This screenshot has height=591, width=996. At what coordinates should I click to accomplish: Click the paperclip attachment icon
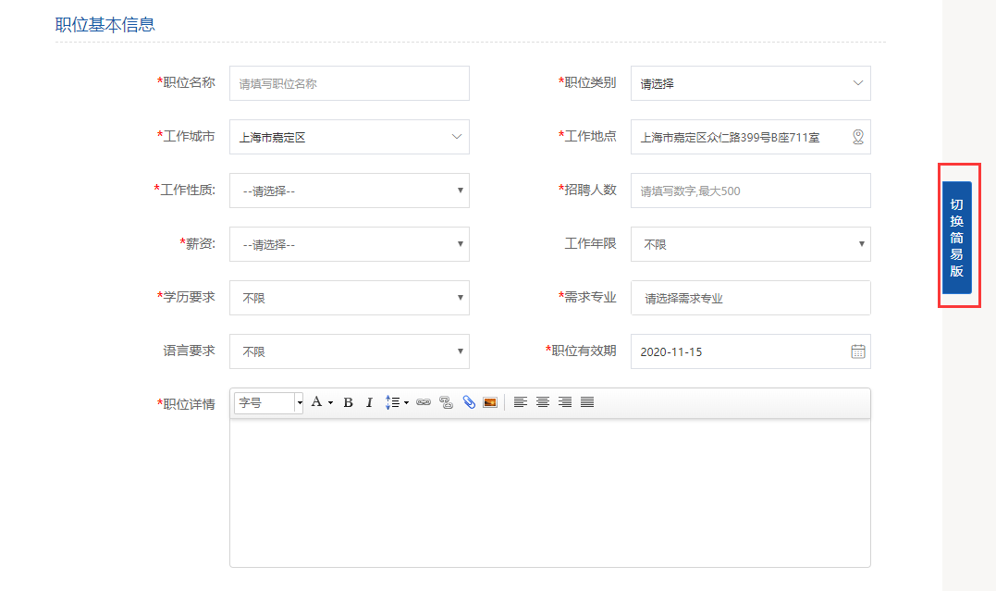point(469,402)
